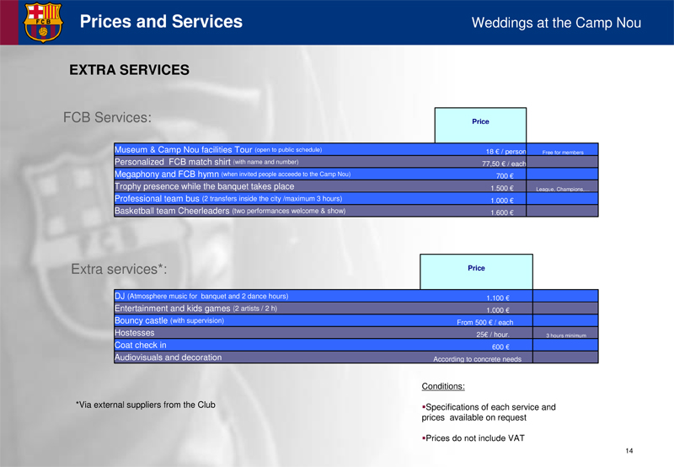Image resolution: width=674 pixels, height=467 pixels.
Task: Select the Museum & Camp Nou facilities Tour row
Action: (x=217, y=150)
